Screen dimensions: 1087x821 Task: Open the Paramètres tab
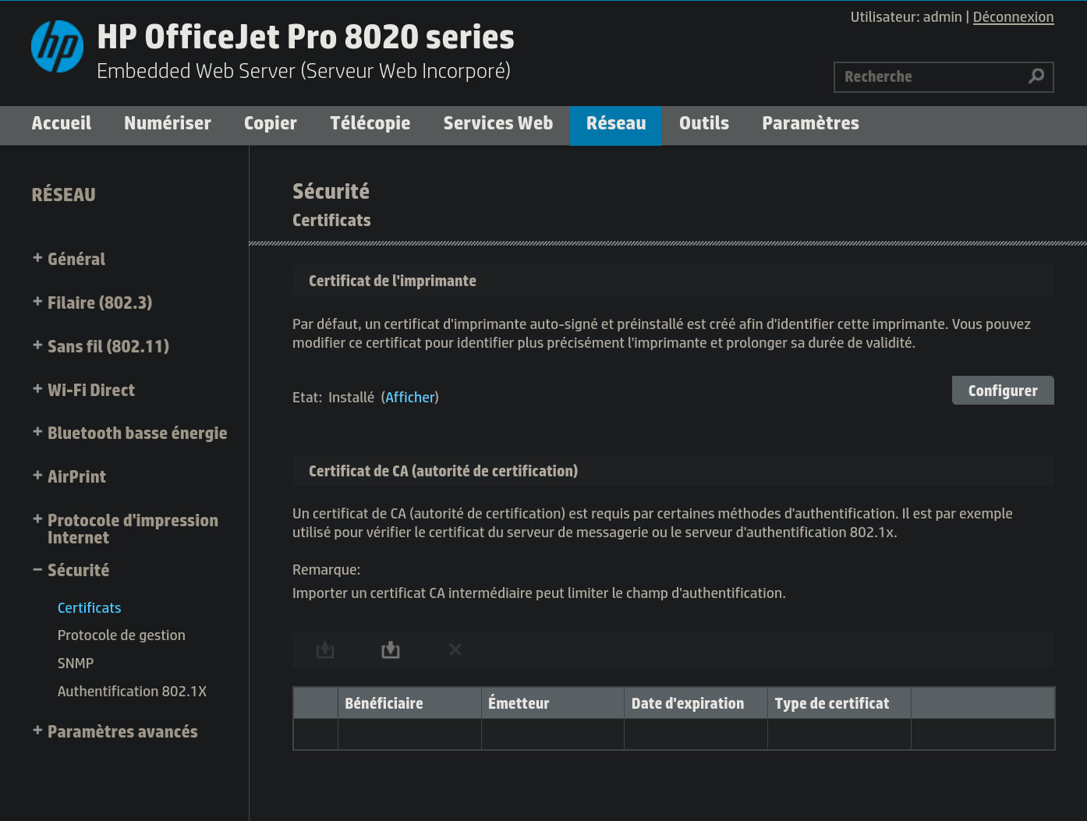tap(811, 123)
